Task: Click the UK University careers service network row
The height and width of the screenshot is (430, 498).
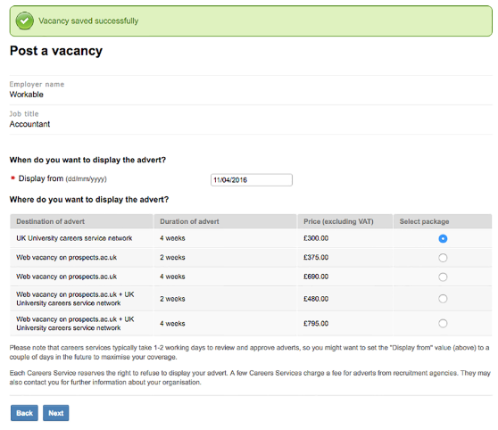Action: [x=251, y=238]
